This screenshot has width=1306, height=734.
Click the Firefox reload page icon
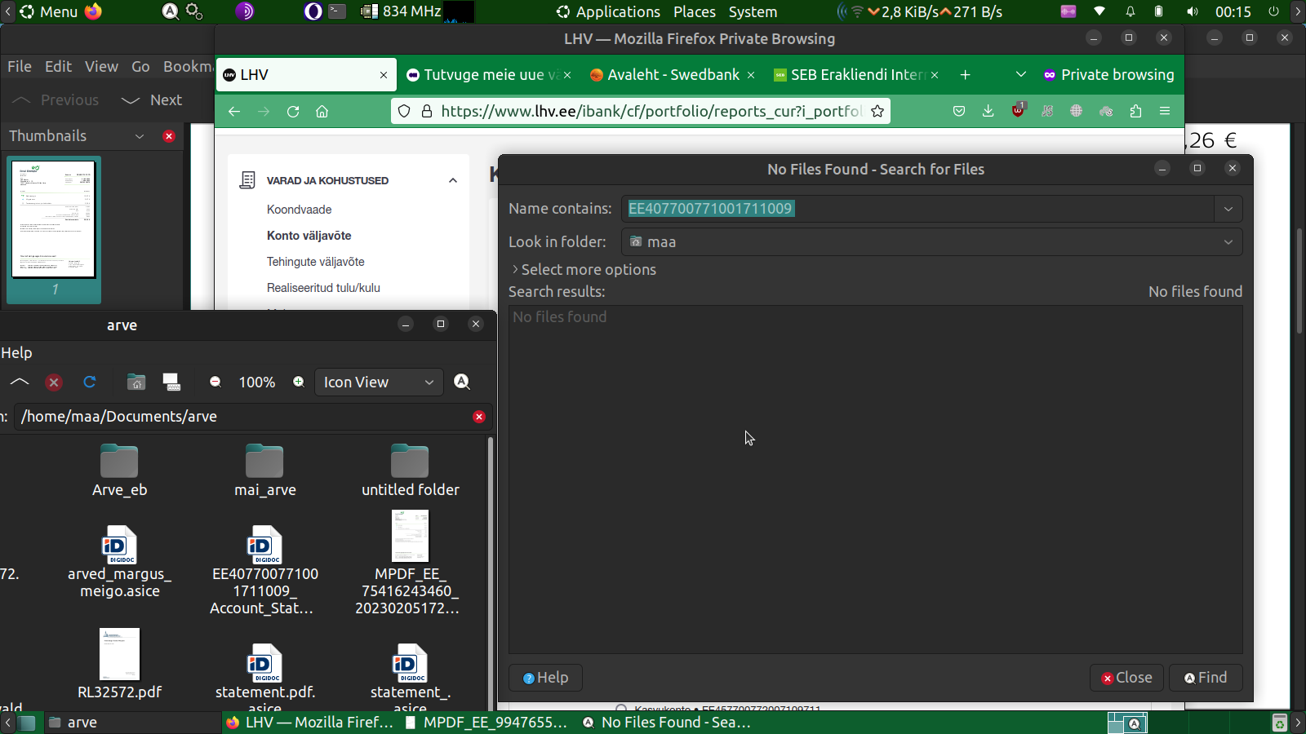click(293, 112)
